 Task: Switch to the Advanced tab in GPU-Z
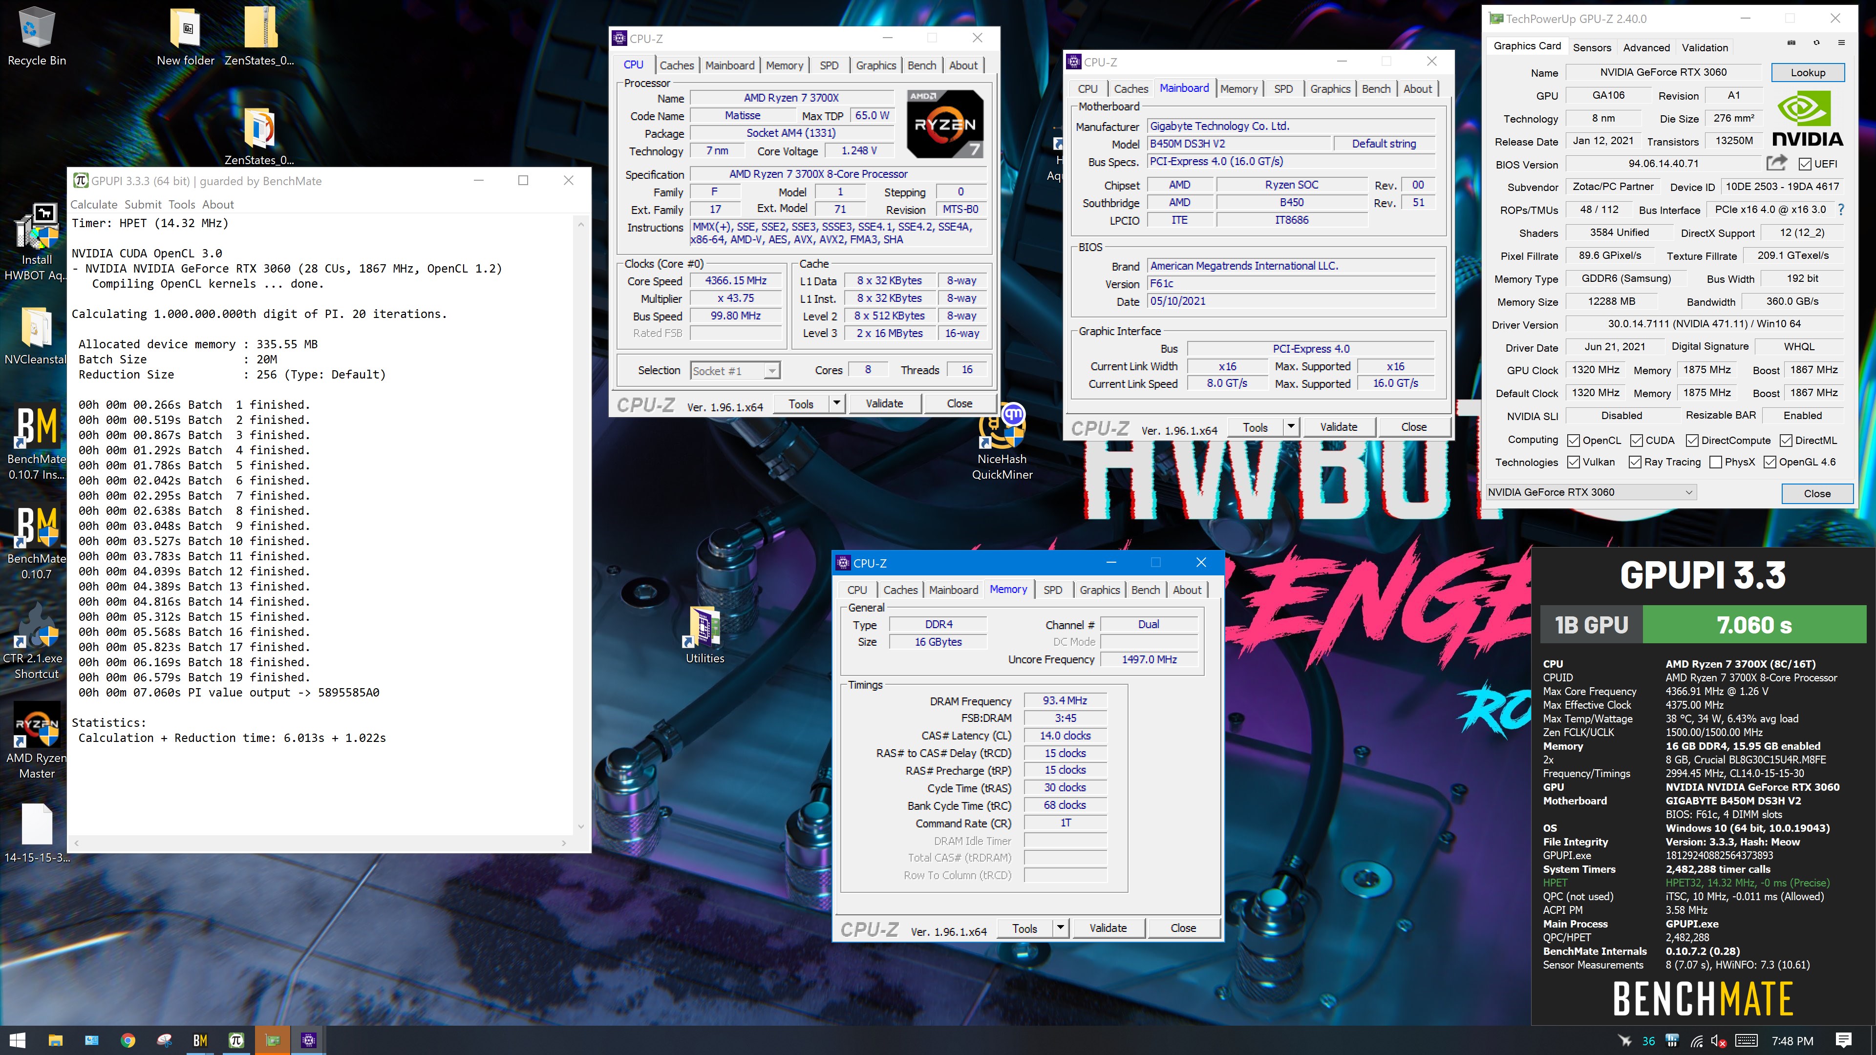point(1646,47)
